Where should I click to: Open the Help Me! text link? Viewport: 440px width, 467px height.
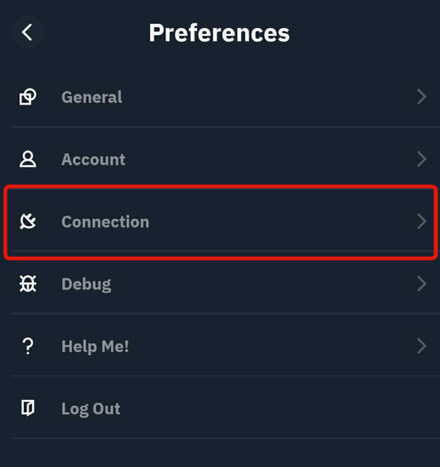[x=95, y=346]
